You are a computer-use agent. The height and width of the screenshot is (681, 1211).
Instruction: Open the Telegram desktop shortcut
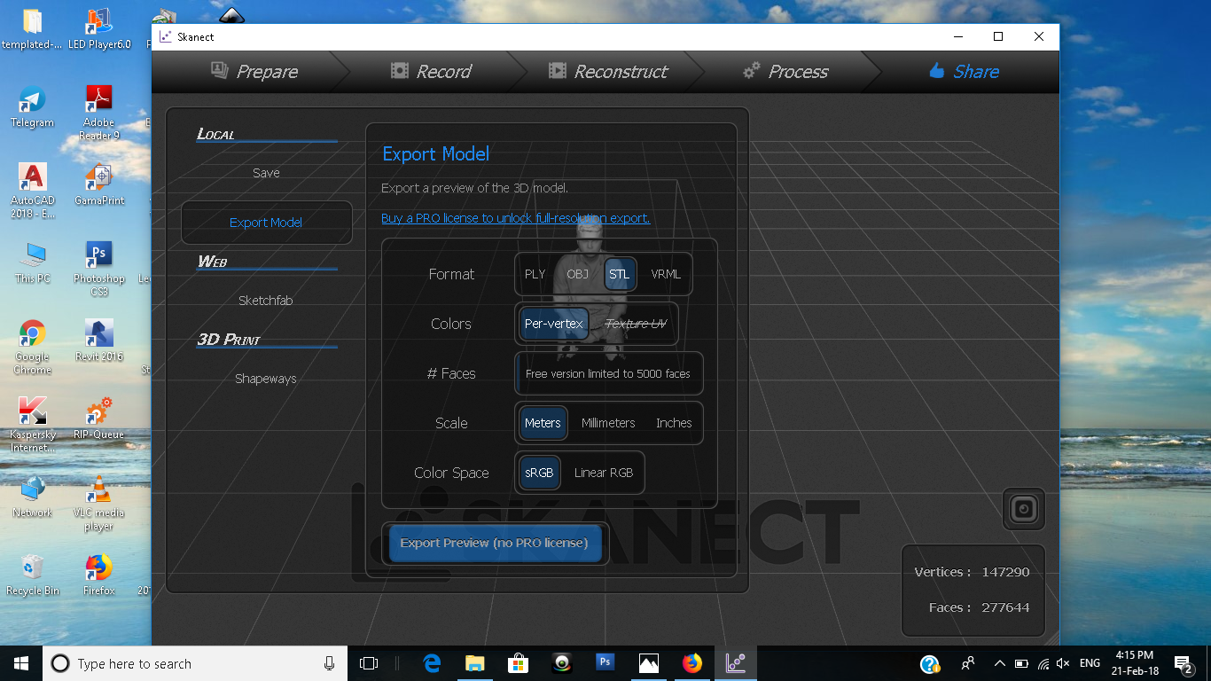coord(32,107)
